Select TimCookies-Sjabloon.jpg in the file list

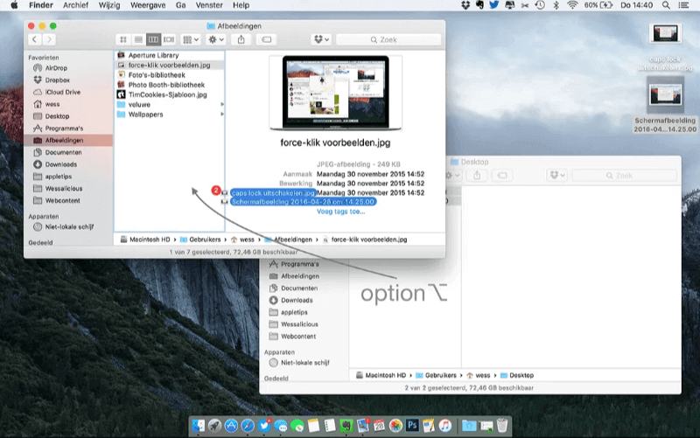167,94
